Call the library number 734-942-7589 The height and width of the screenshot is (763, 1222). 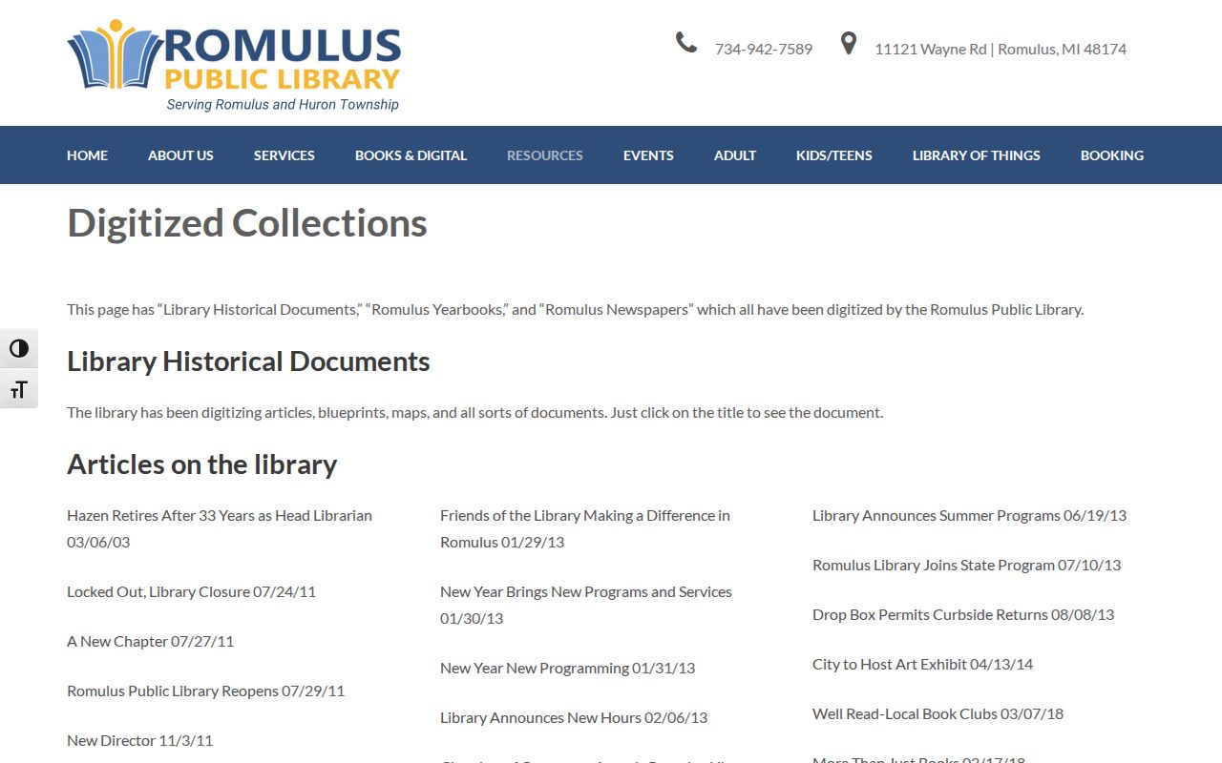[x=764, y=49]
